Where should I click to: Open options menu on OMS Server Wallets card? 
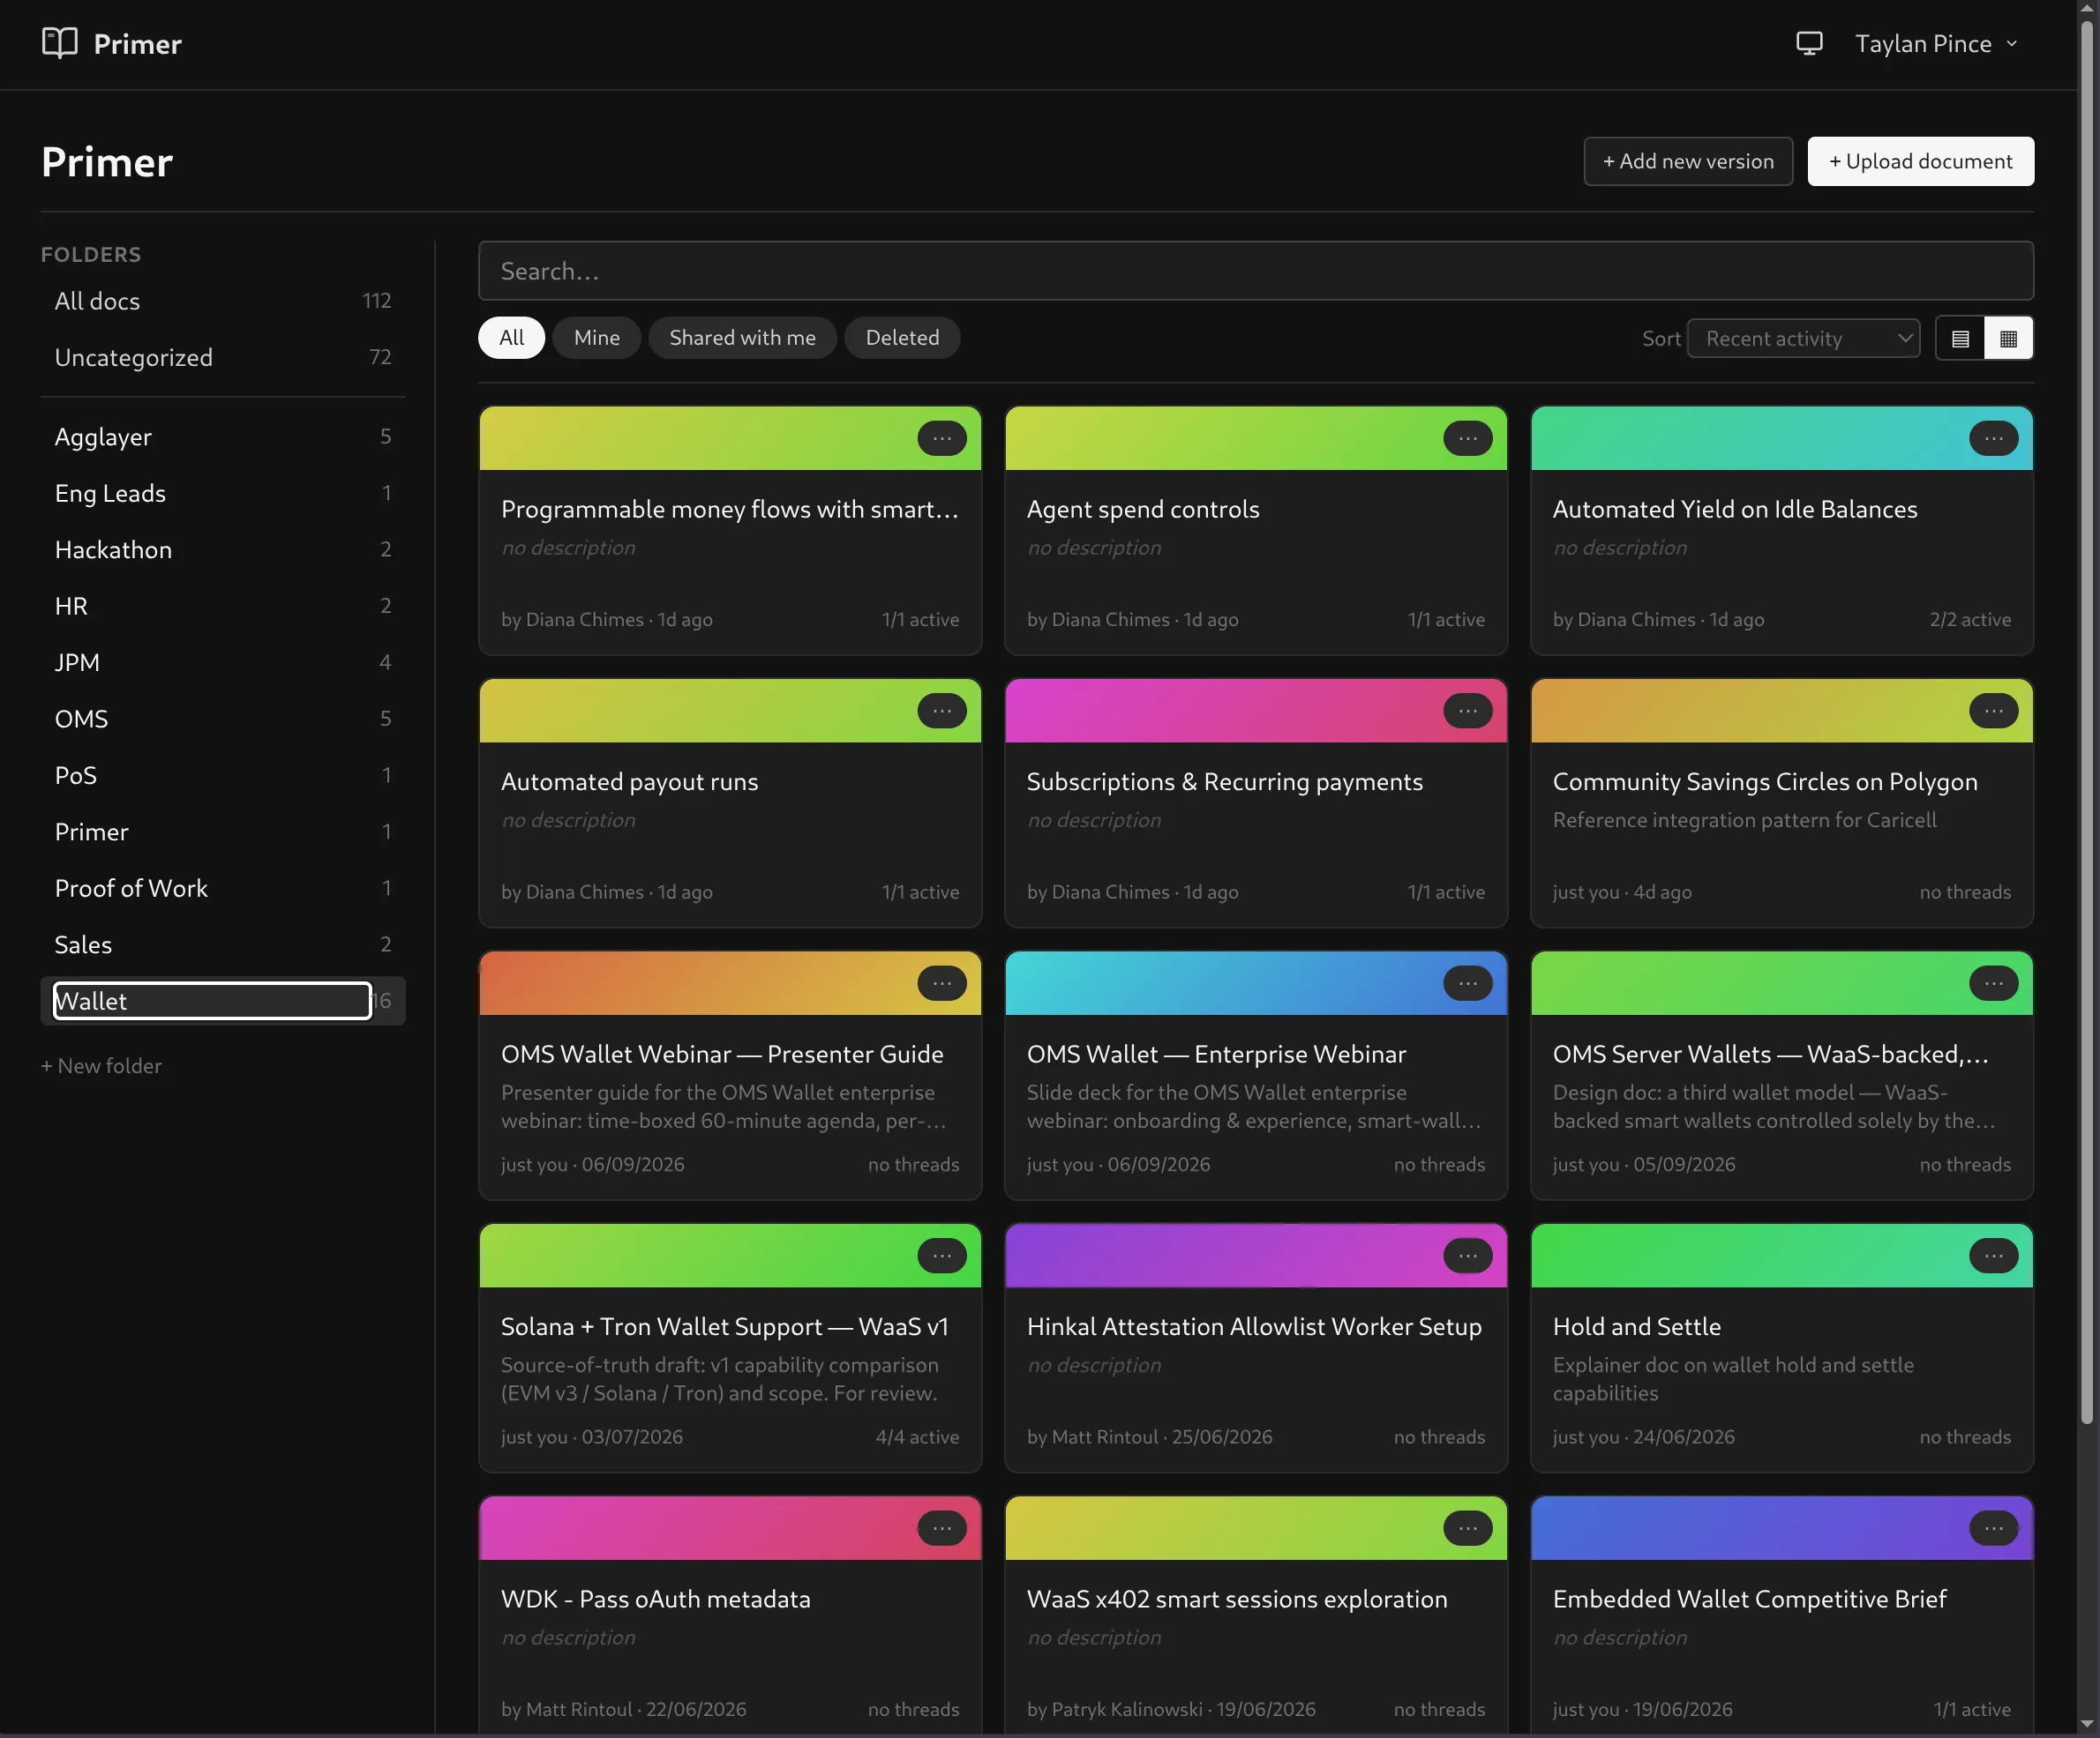pyautogui.click(x=1993, y=983)
